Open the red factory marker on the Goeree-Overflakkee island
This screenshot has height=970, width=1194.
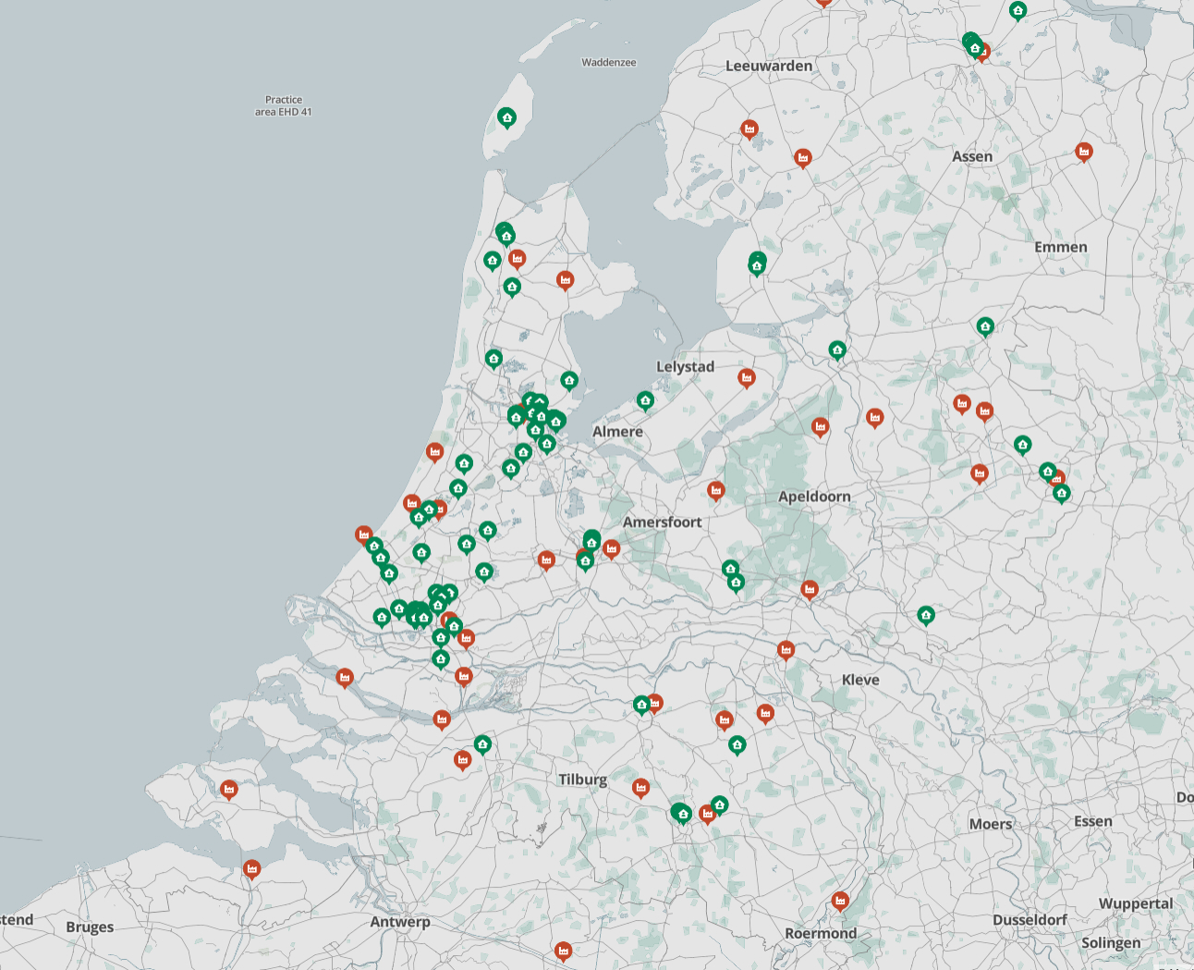click(345, 678)
